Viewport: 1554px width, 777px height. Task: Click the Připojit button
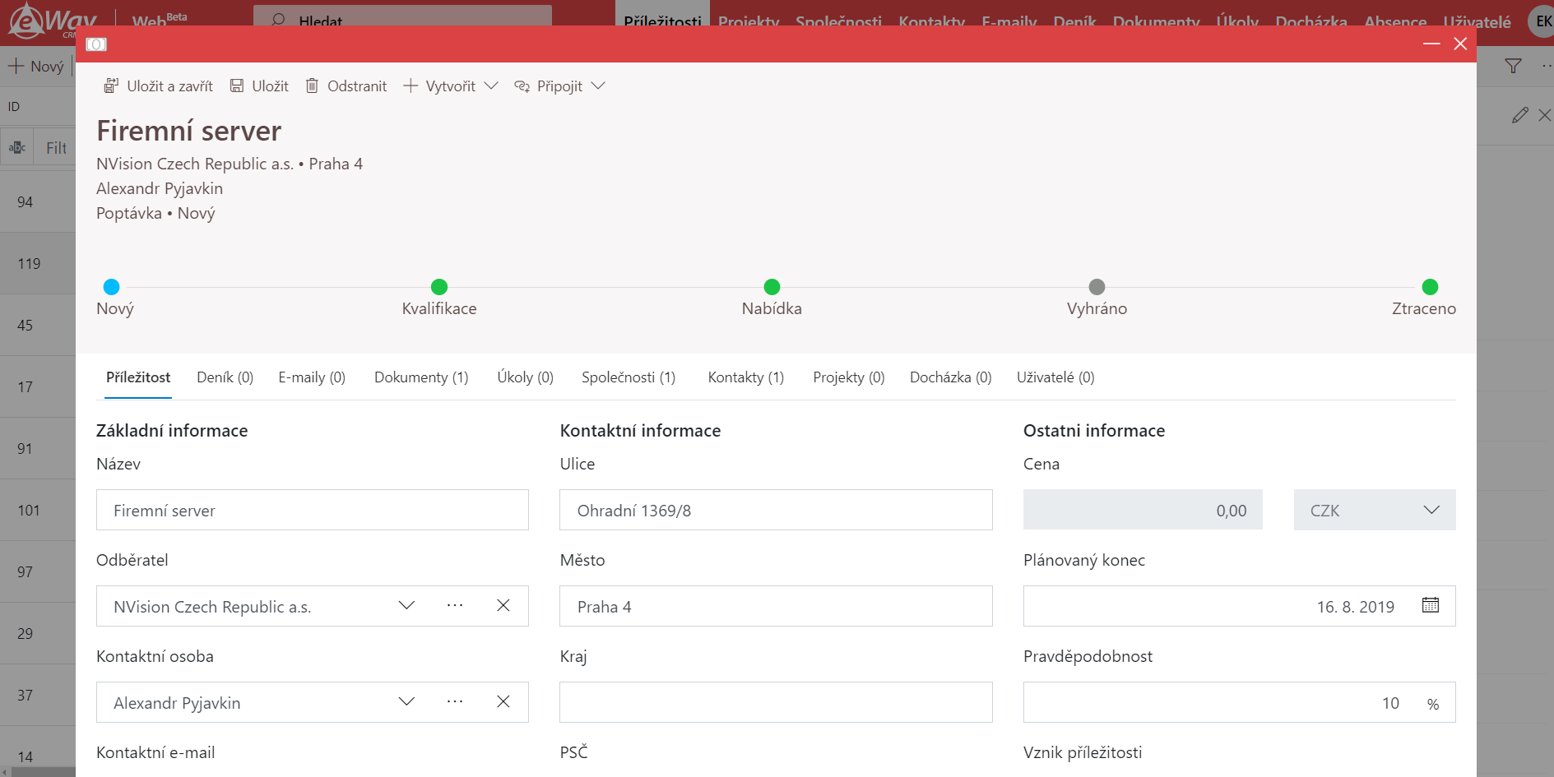coord(550,86)
